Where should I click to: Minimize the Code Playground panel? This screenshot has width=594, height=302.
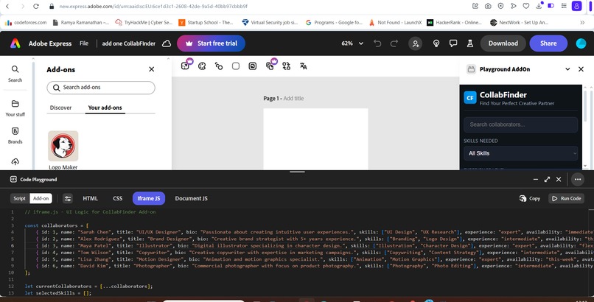pos(536,180)
